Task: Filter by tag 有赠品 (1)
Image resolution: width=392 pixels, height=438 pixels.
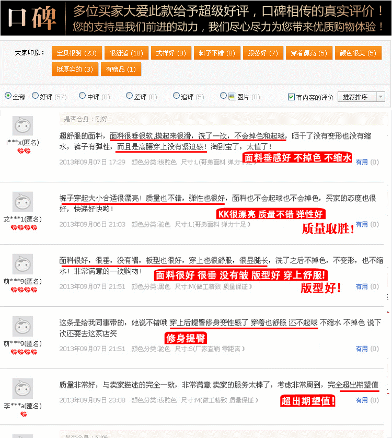Action: tap(121, 70)
